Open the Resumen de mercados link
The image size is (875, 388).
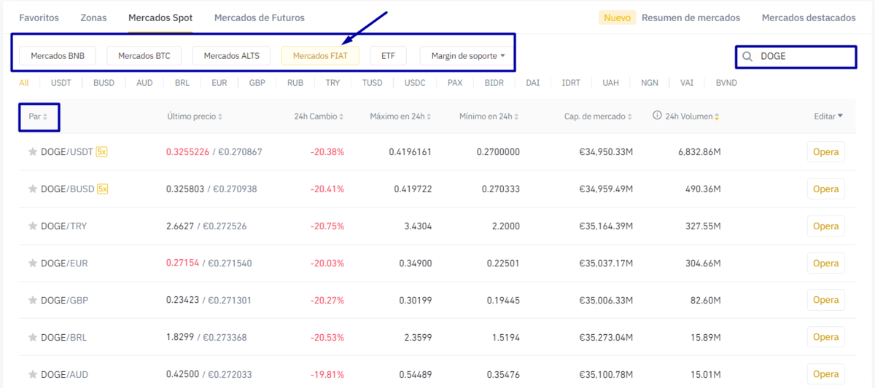coord(691,17)
